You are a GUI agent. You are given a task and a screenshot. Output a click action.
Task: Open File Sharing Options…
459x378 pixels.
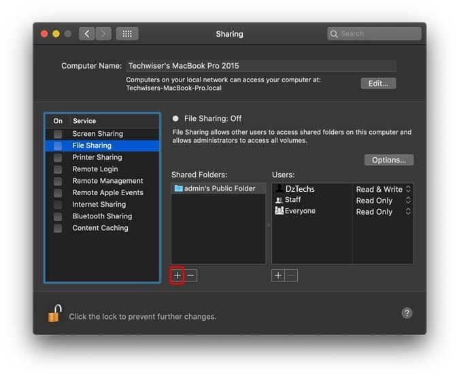(x=389, y=160)
